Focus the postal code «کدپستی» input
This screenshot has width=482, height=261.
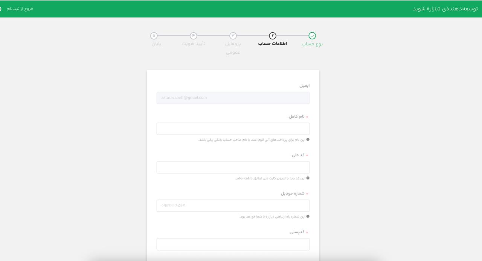[x=233, y=244]
